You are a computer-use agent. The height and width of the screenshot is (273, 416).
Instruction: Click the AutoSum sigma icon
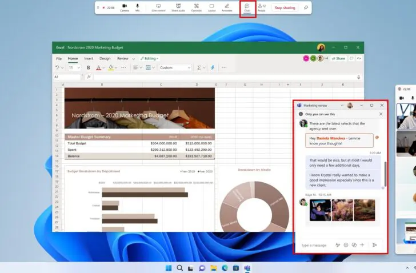click(x=199, y=67)
